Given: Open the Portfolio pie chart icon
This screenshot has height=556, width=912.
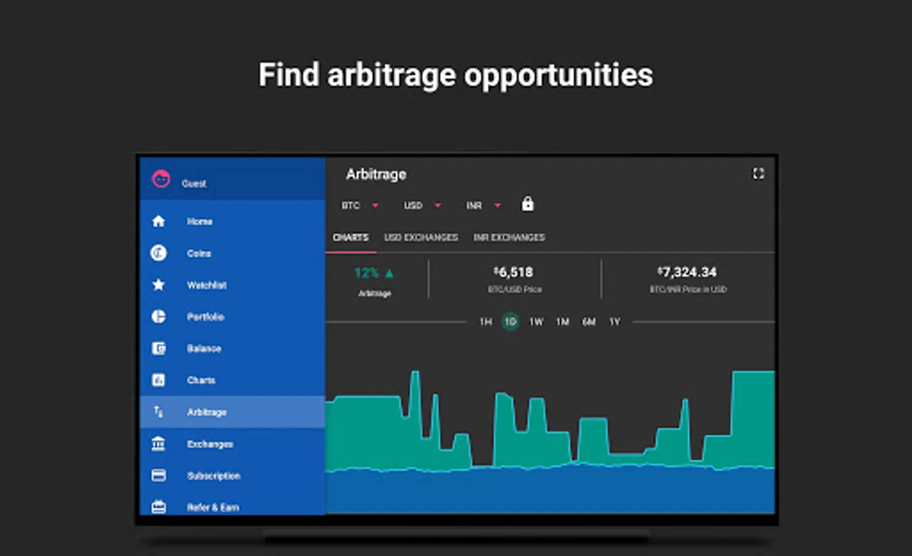Looking at the screenshot, I should (159, 316).
